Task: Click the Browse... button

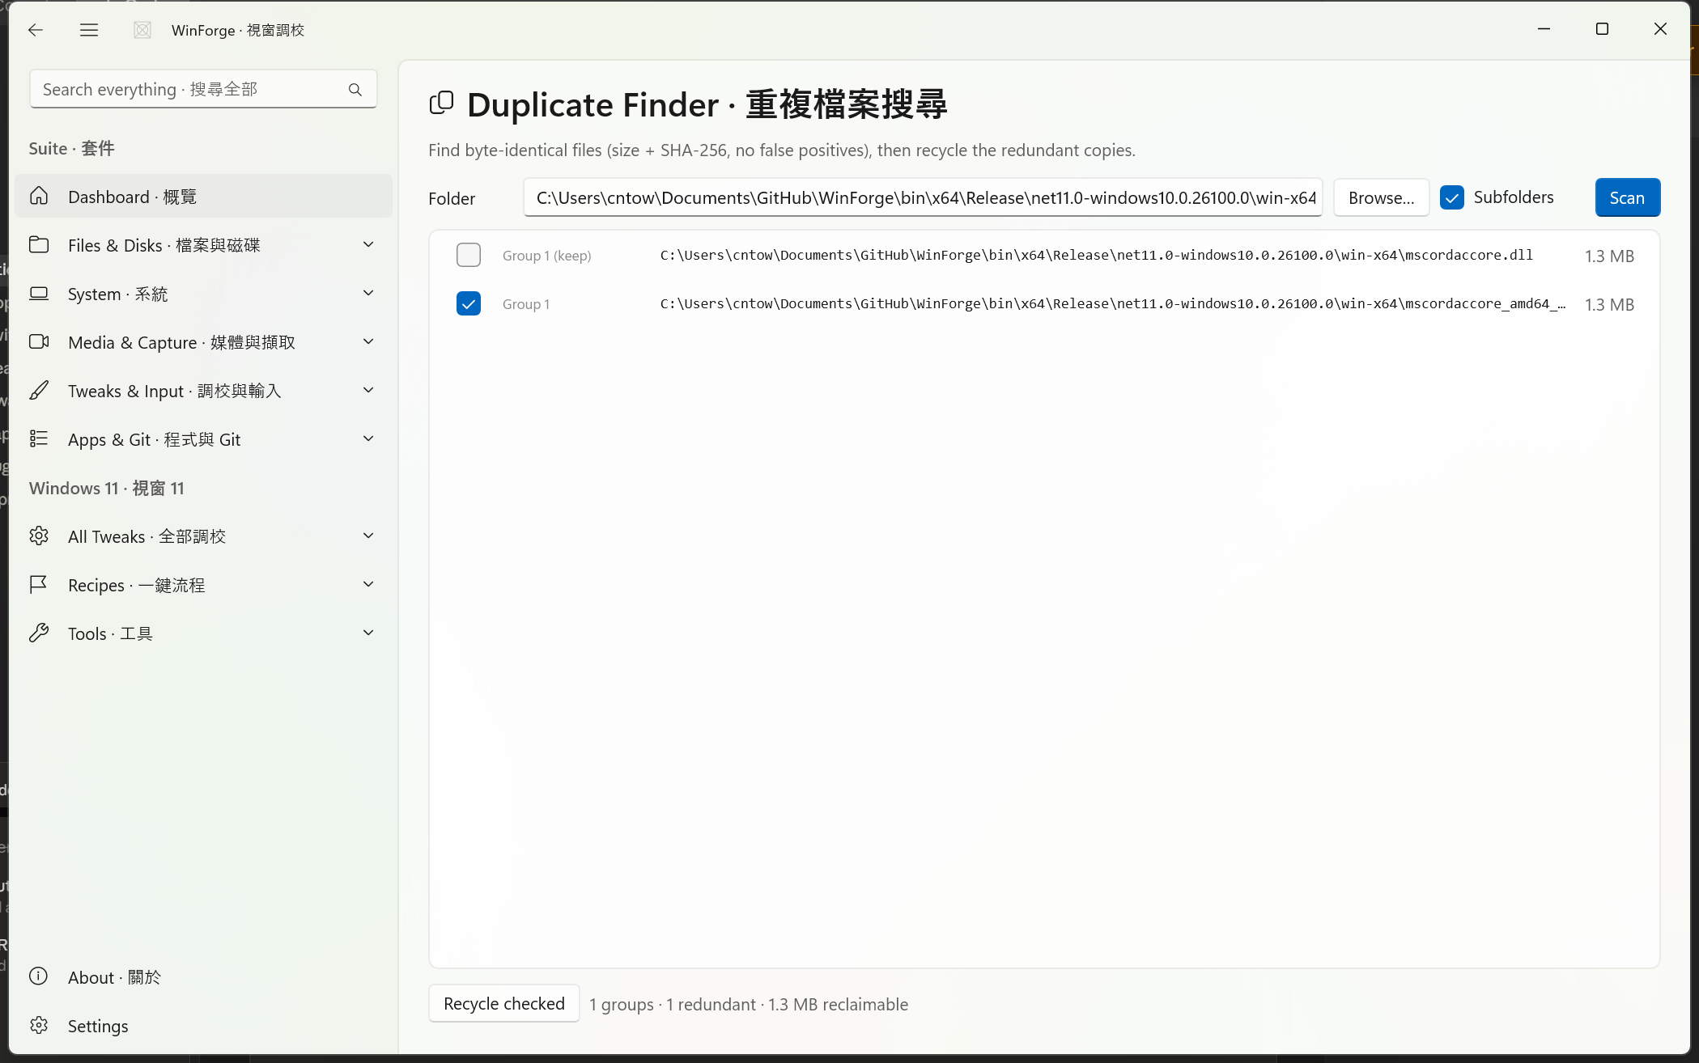Action: coord(1381,197)
